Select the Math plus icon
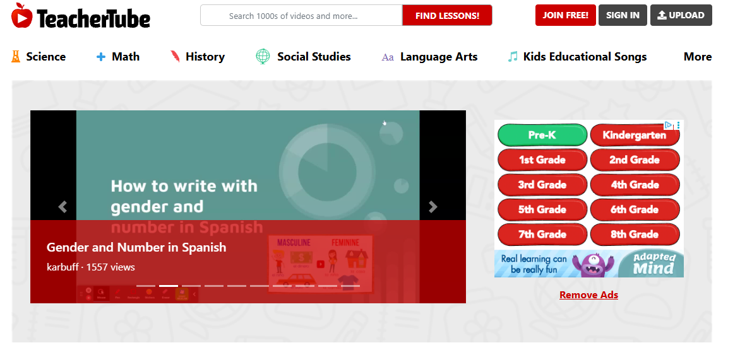 pyautogui.click(x=101, y=57)
